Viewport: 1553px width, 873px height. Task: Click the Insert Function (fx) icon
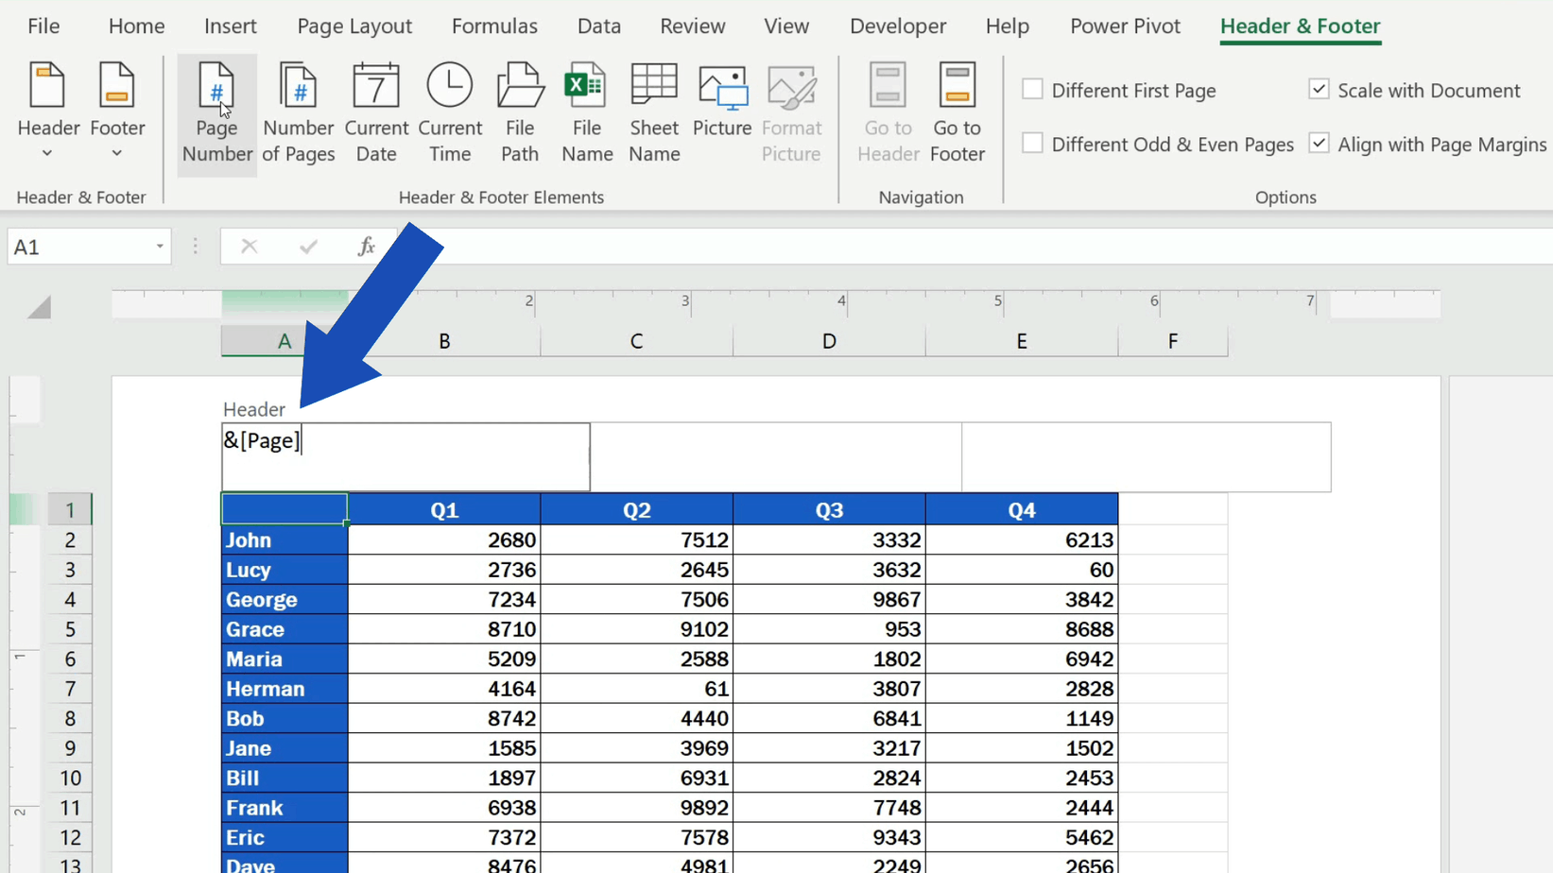pos(366,246)
